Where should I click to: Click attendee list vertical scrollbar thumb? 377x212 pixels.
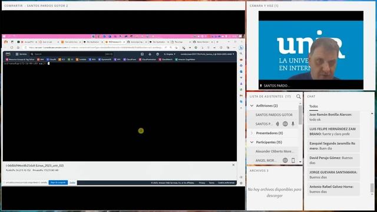point(300,115)
